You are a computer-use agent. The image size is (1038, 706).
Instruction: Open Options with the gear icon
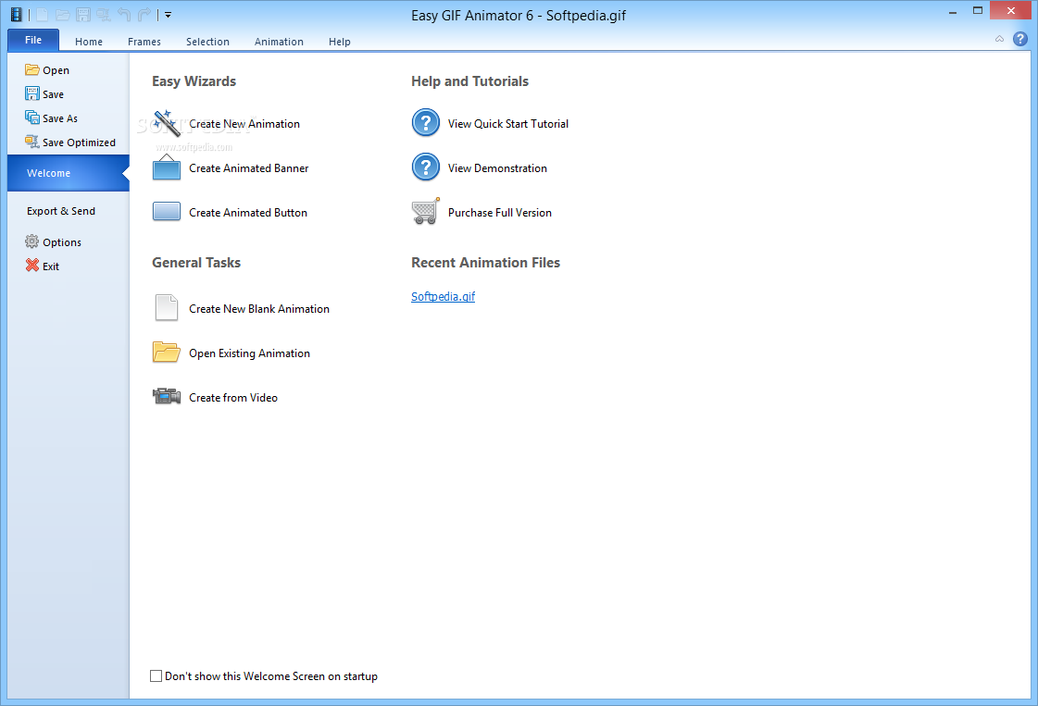[x=53, y=242]
